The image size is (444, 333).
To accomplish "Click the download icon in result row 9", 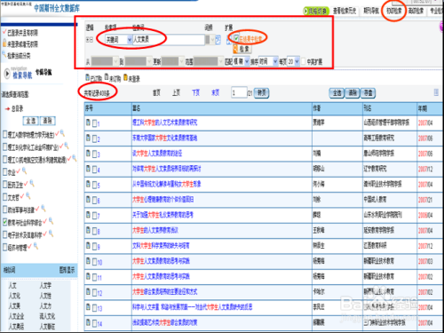I will (88, 245).
